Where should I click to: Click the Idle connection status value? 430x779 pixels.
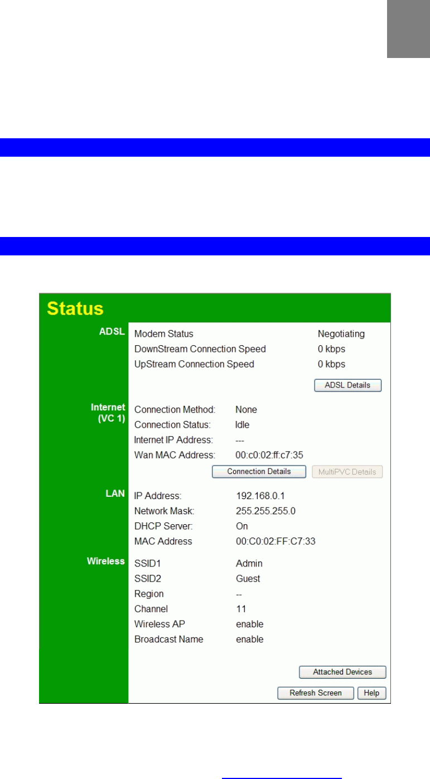pos(243,424)
